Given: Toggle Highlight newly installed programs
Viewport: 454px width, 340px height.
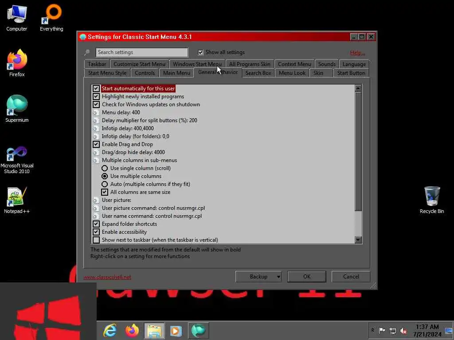Looking at the screenshot, I should point(96,97).
